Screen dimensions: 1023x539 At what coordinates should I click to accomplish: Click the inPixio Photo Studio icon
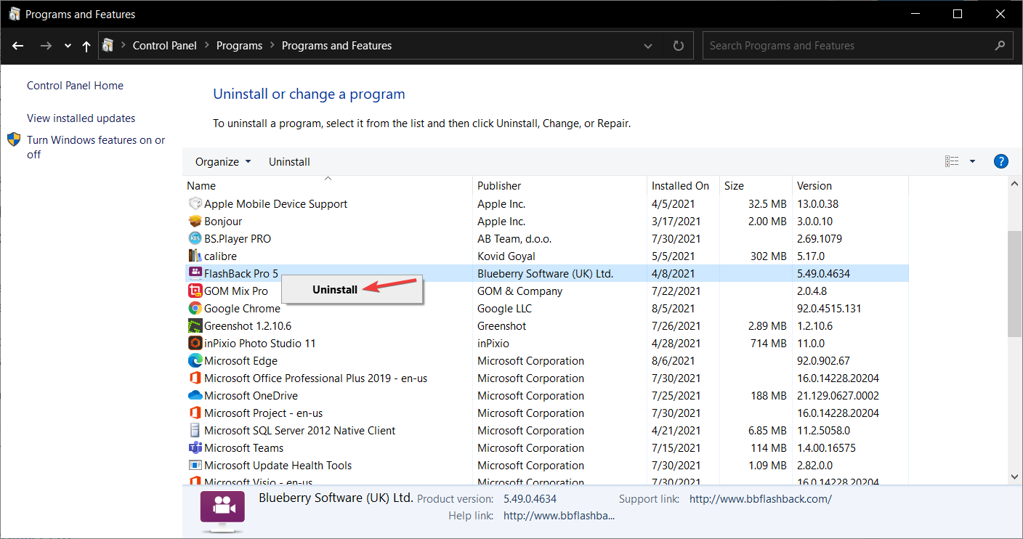coord(195,344)
